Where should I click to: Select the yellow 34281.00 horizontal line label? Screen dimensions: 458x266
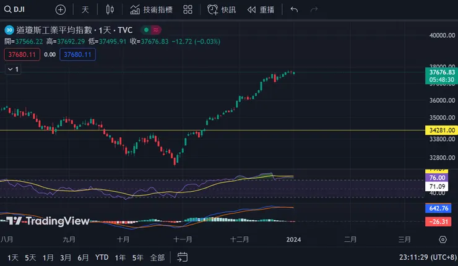coord(442,131)
